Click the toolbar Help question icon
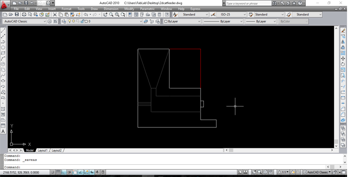349x177 pixels. [167, 15]
